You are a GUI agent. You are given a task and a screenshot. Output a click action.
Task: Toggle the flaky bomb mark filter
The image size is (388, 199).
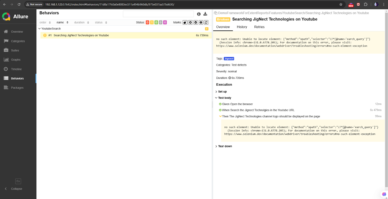(x=185, y=22)
